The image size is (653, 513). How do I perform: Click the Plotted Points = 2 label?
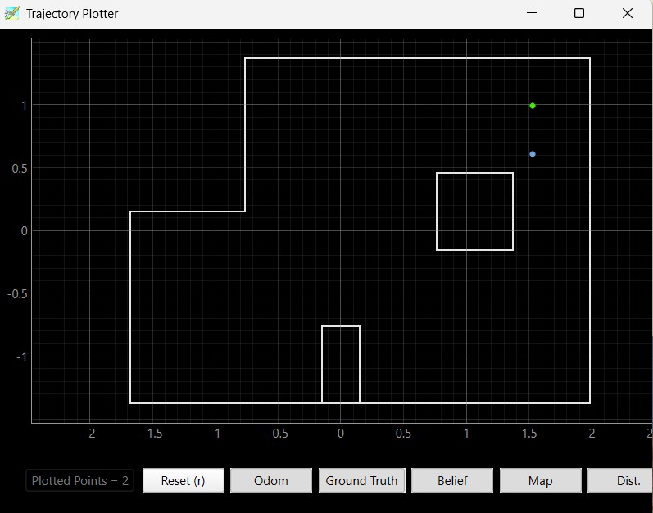80,481
